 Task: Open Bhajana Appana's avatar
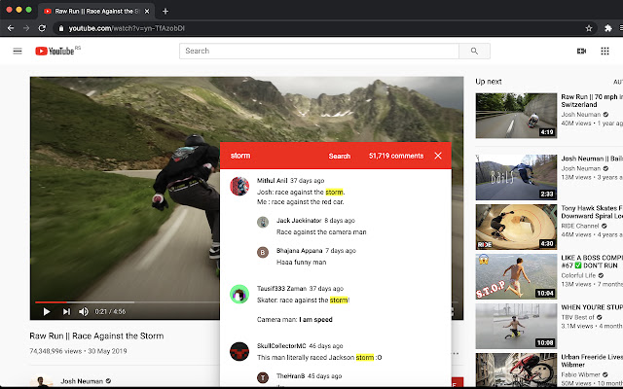coord(263,252)
